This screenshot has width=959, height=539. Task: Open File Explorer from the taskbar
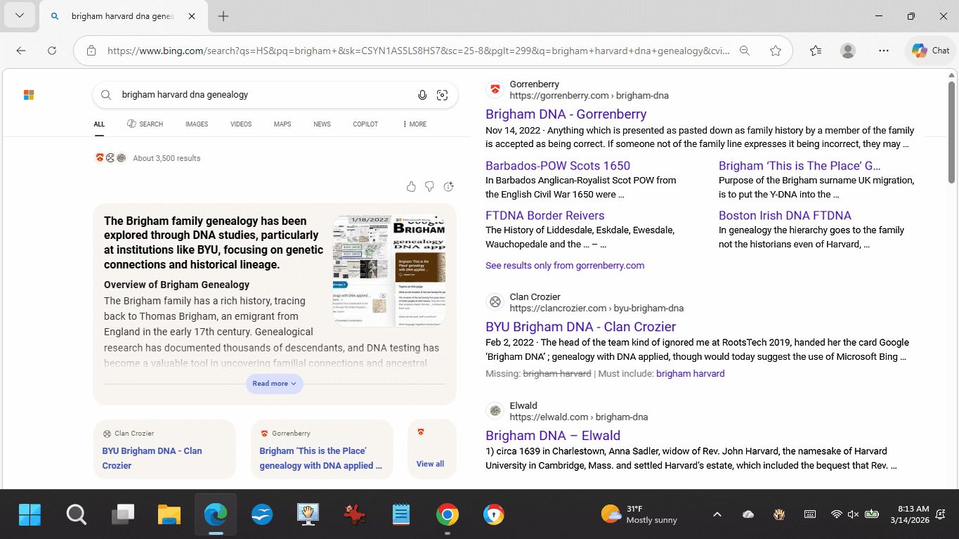pyautogui.click(x=169, y=515)
